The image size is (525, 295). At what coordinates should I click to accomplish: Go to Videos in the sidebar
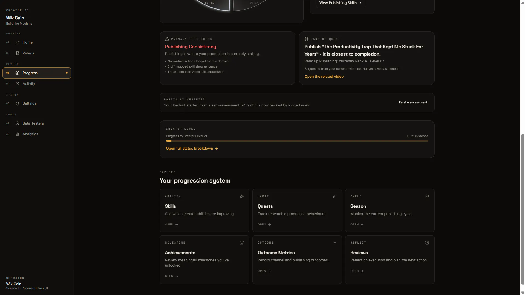click(x=37, y=53)
